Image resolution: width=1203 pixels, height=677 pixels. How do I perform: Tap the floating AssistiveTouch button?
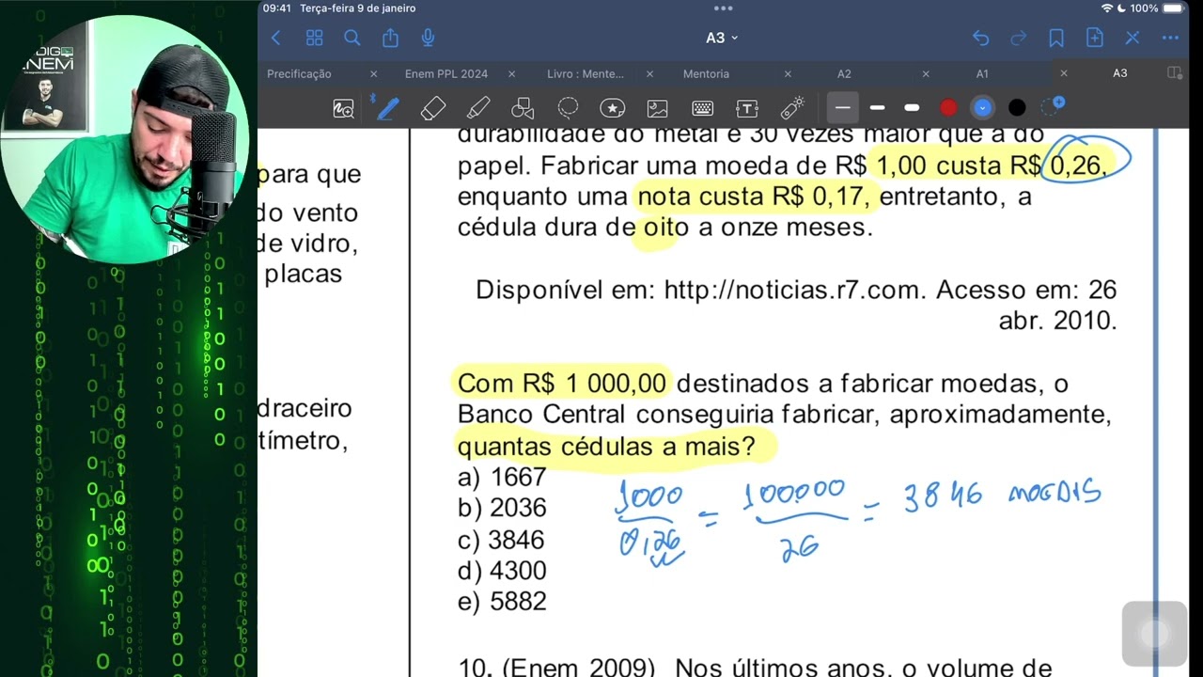pyautogui.click(x=1154, y=634)
